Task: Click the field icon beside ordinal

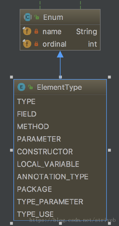Action: 27,44
